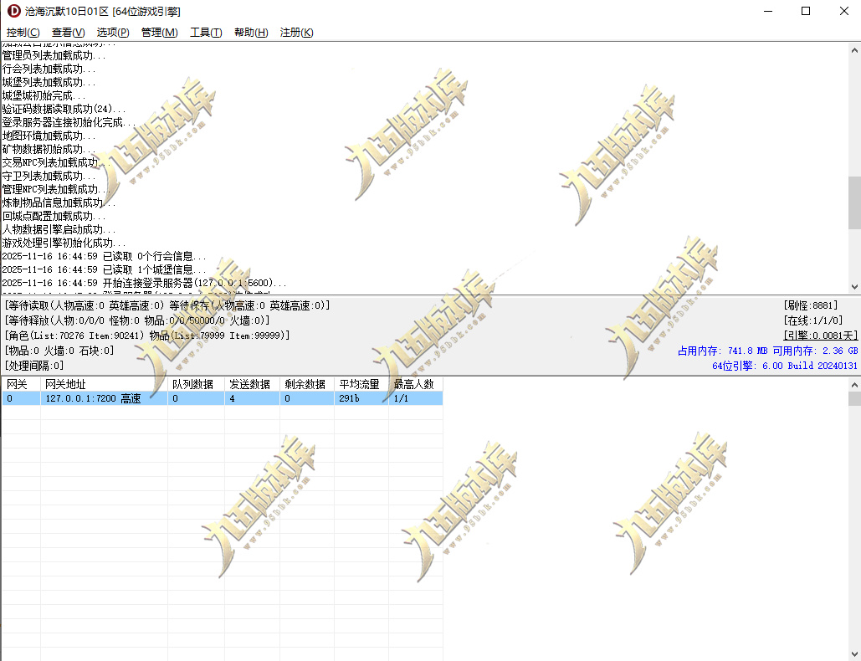Click the 网关 column header

(x=21, y=384)
